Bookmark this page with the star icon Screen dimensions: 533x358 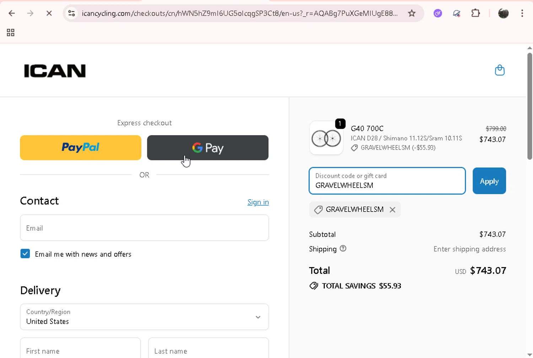[411, 14]
